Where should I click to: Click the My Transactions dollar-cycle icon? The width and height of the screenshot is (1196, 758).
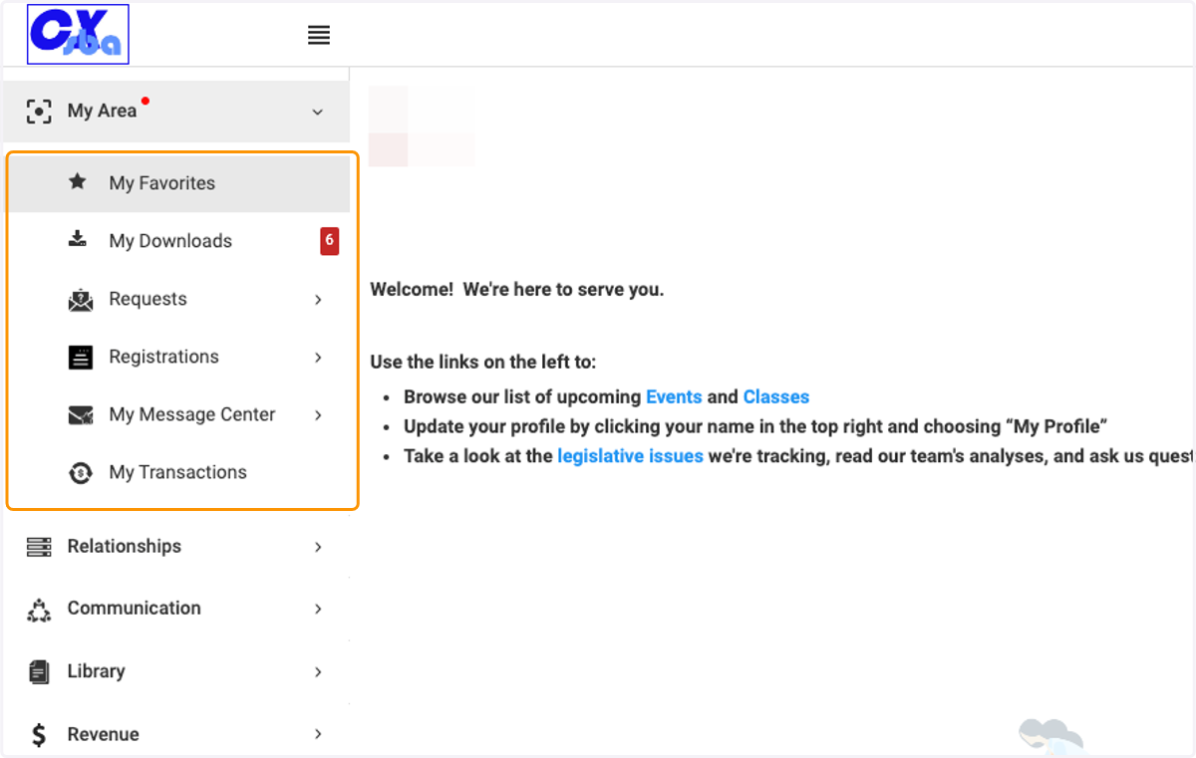[x=80, y=473]
